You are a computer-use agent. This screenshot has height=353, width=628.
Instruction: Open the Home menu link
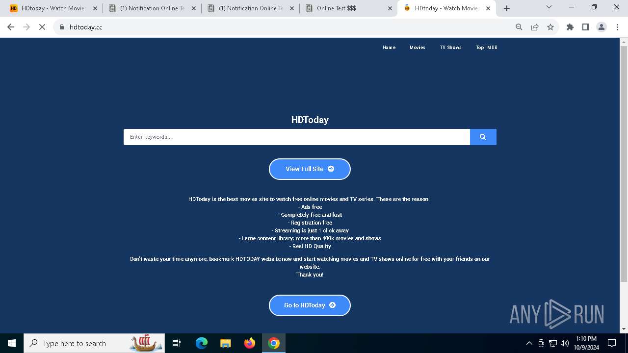coord(389,48)
